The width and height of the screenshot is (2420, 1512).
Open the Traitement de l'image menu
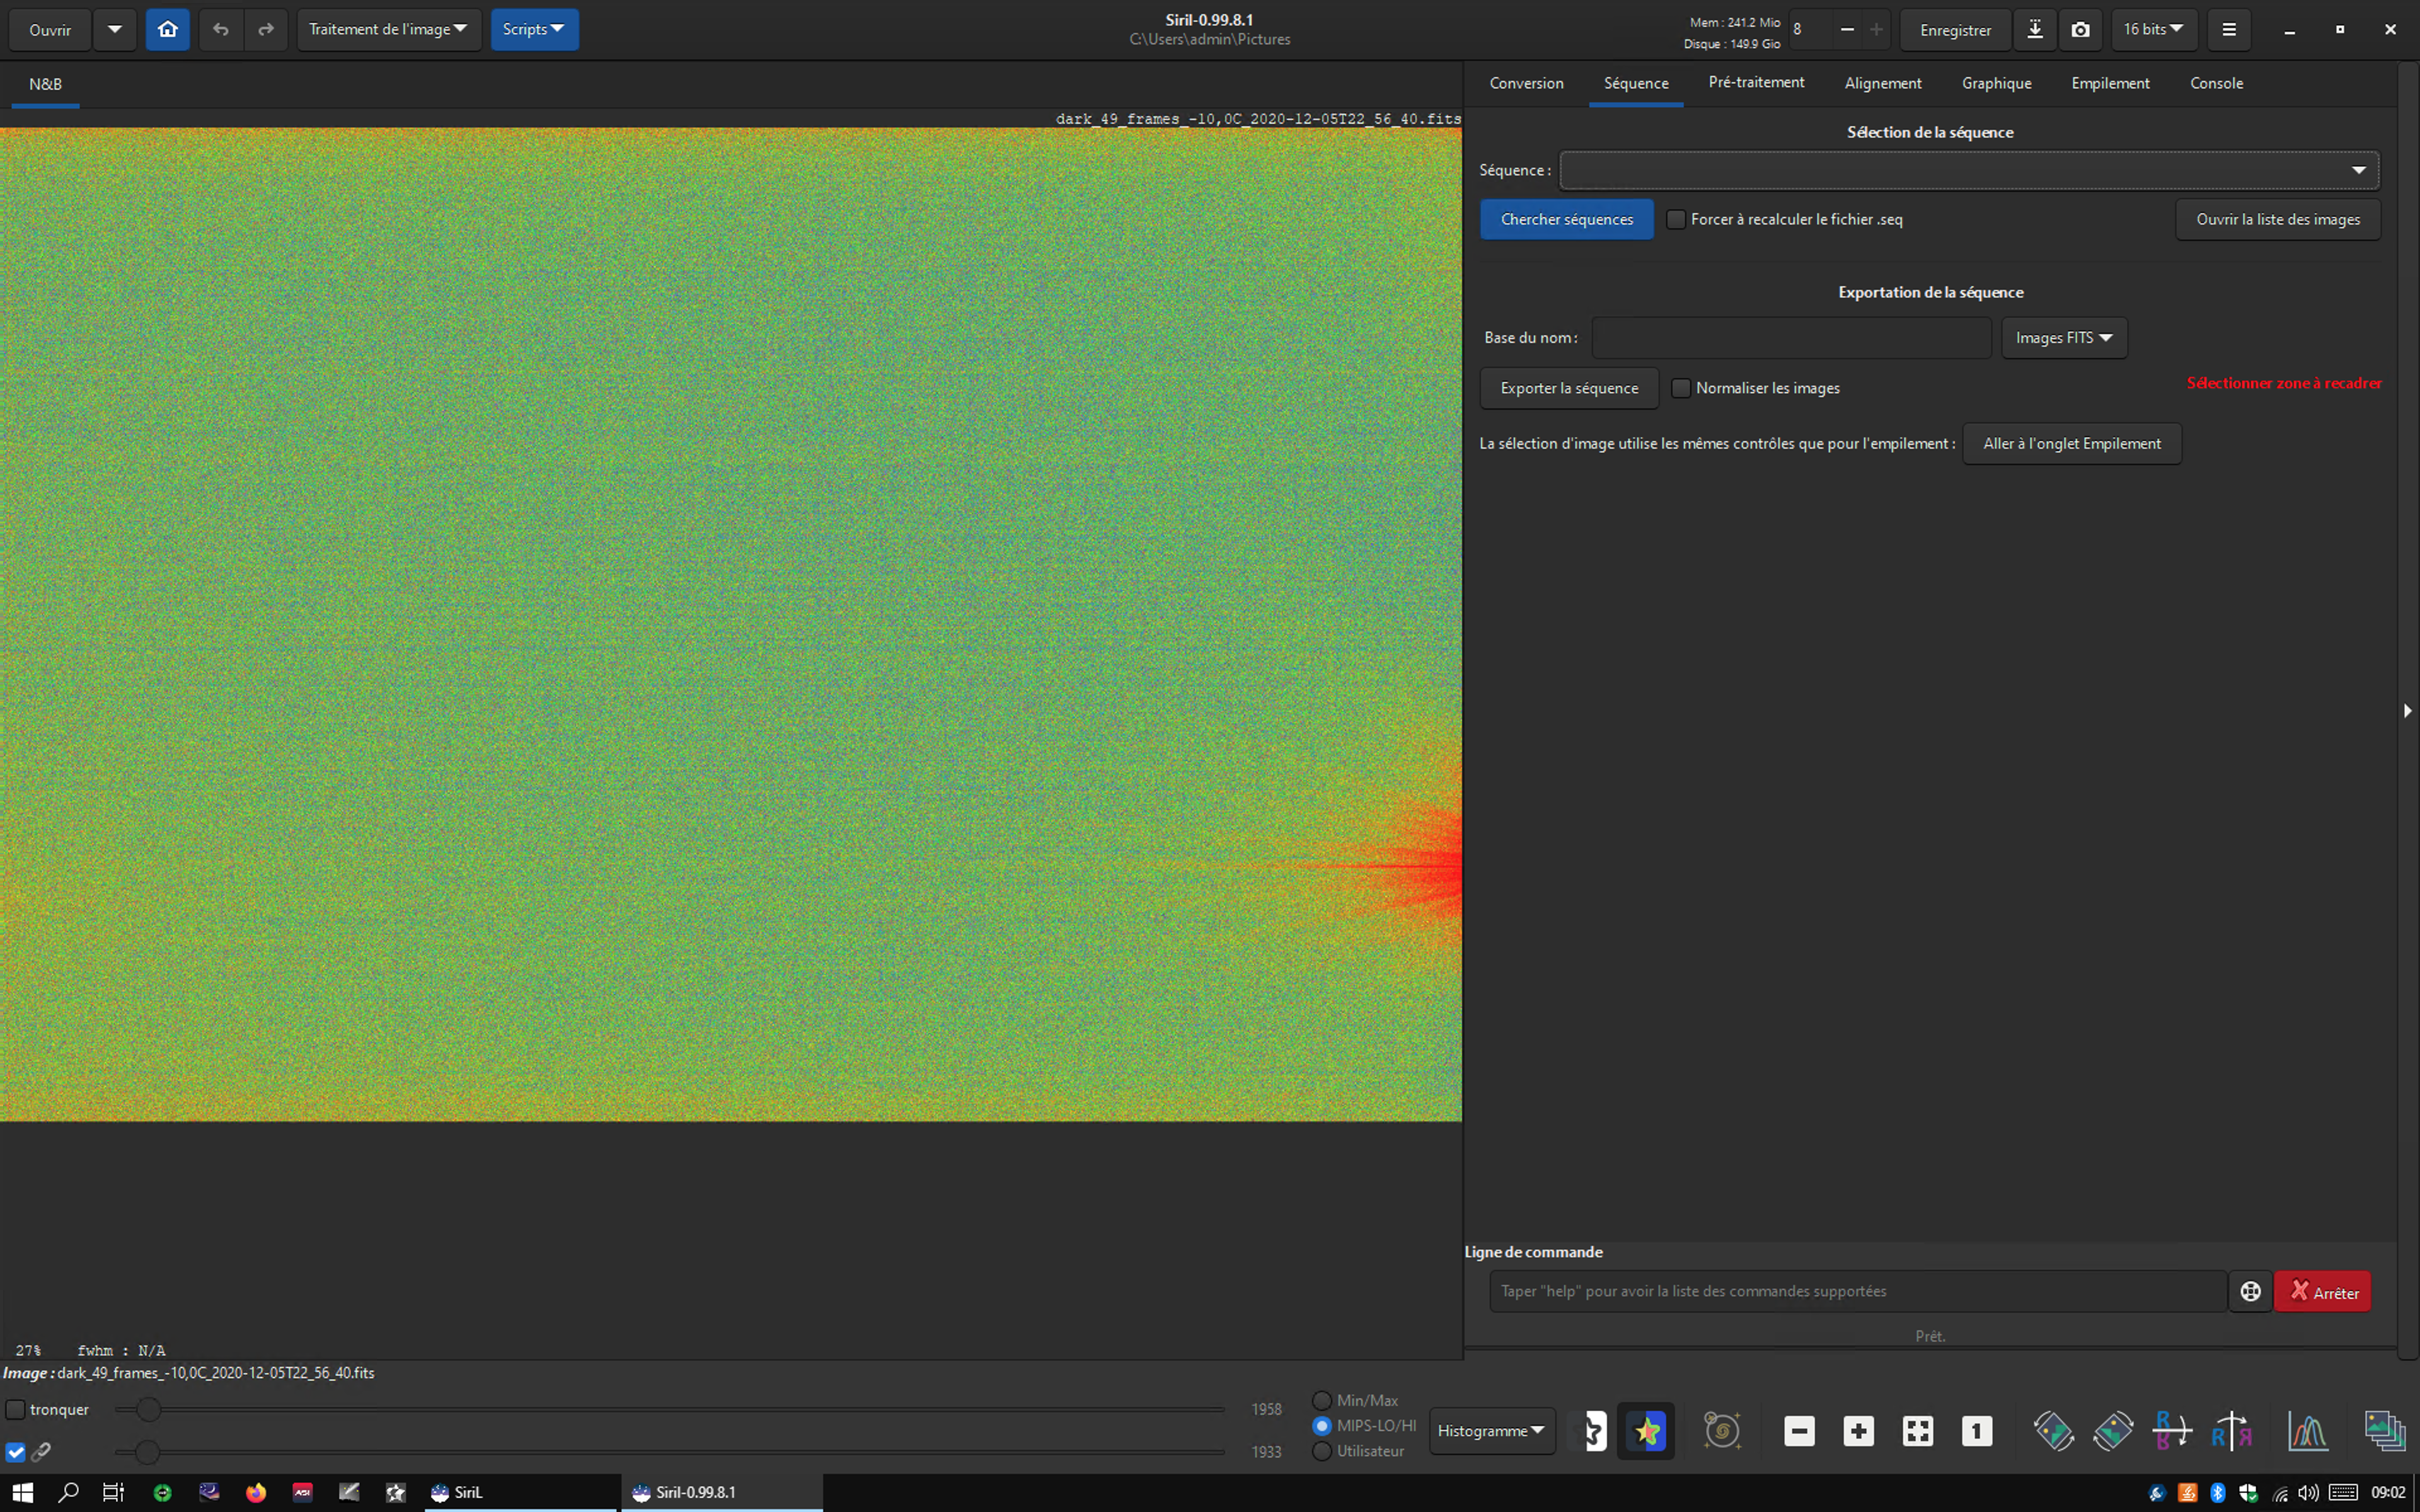pyautogui.click(x=388, y=30)
